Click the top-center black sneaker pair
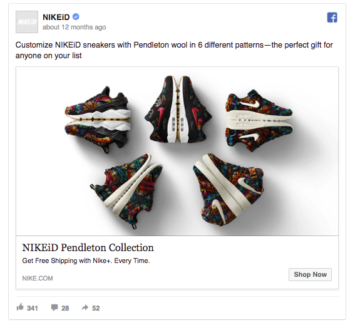The height and width of the screenshot is (325, 350). (x=178, y=110)
